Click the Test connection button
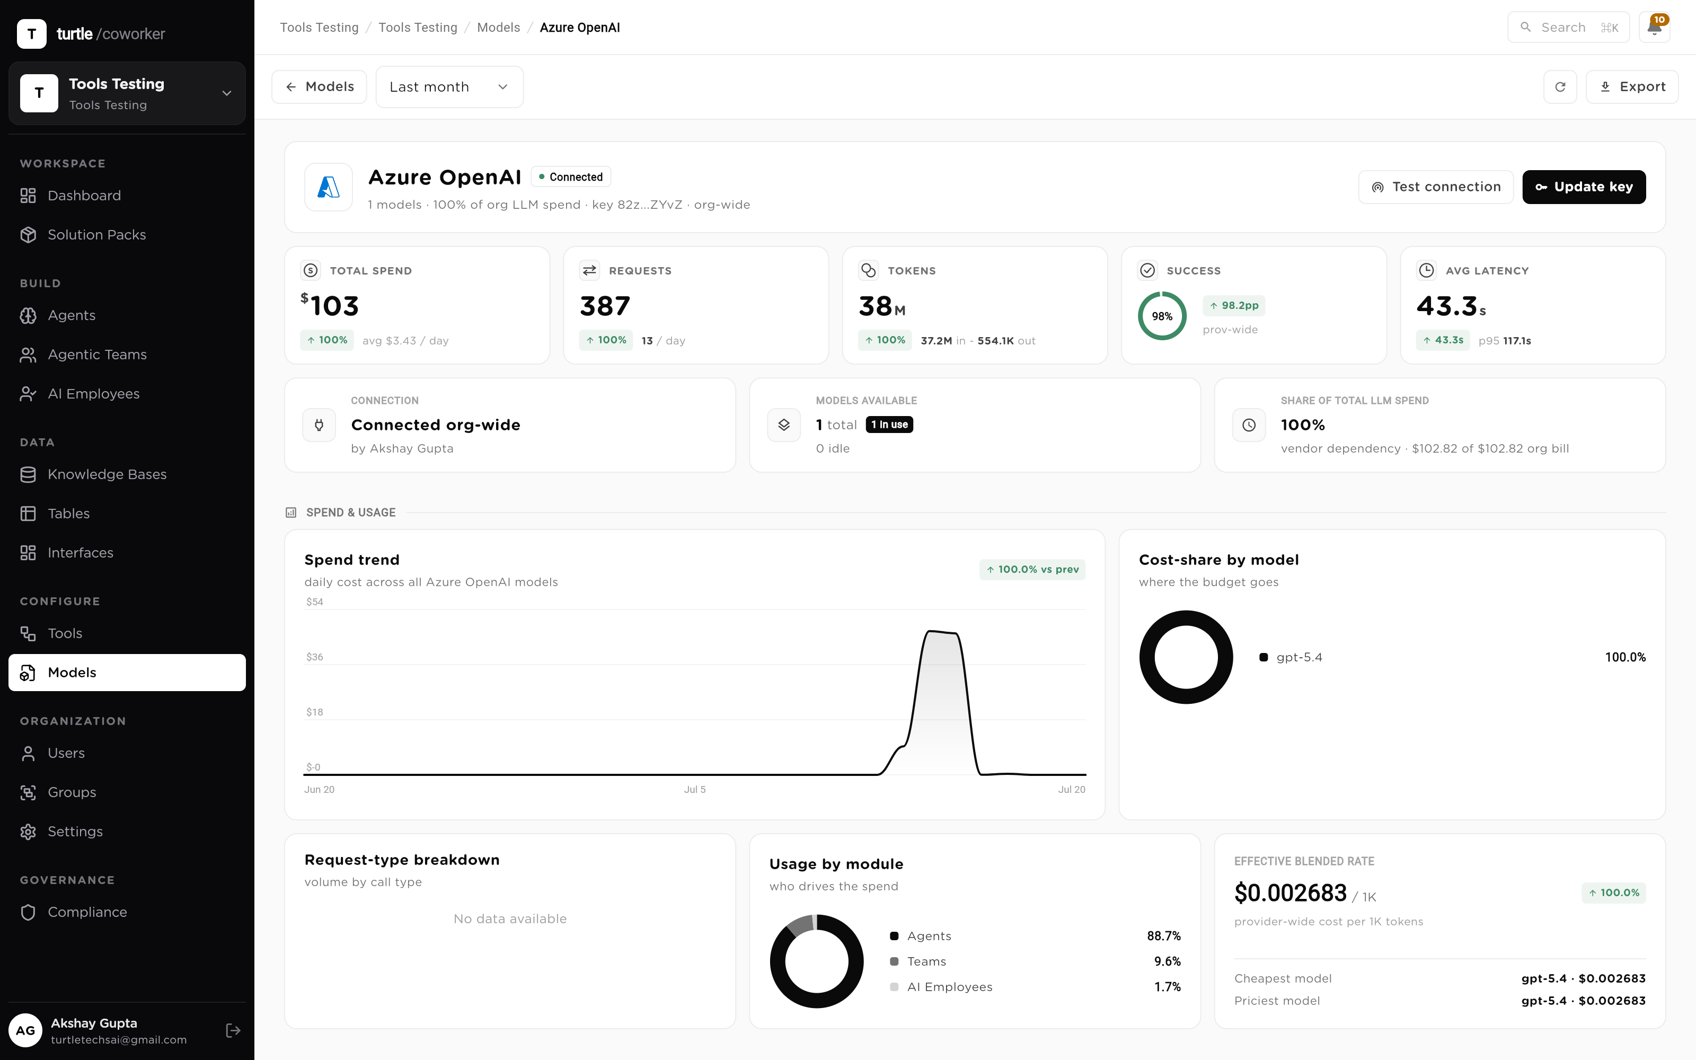The width and height of the screenshot is (1696, 1060). [1436, 187]
